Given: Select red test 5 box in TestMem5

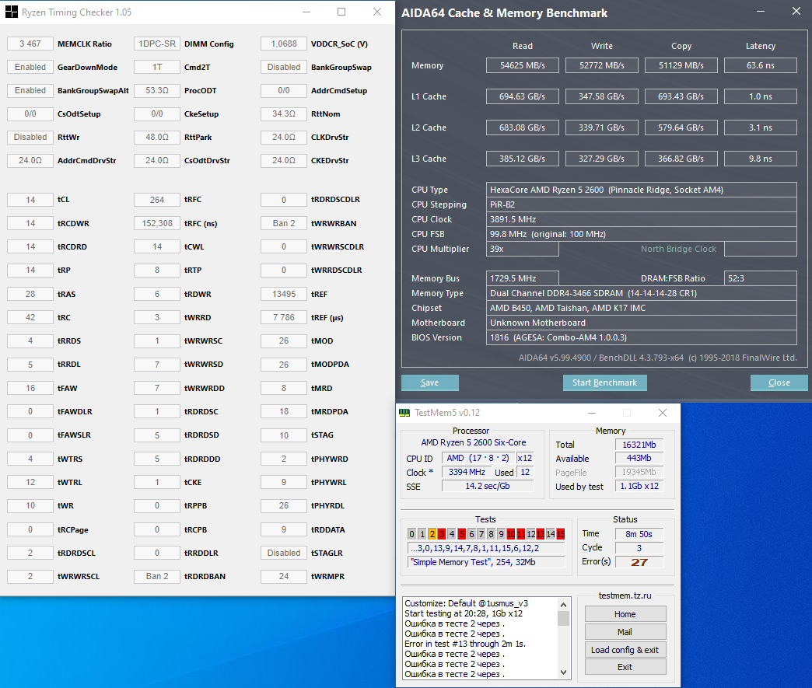Looking at the screenshot, I should (x=461, y=534).
